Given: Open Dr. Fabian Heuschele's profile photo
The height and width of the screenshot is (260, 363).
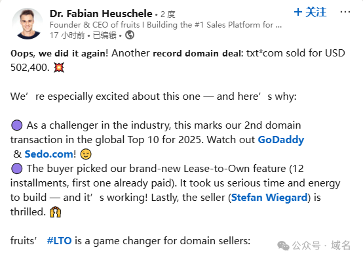Looking at the screenshot, I should point(28,23).
